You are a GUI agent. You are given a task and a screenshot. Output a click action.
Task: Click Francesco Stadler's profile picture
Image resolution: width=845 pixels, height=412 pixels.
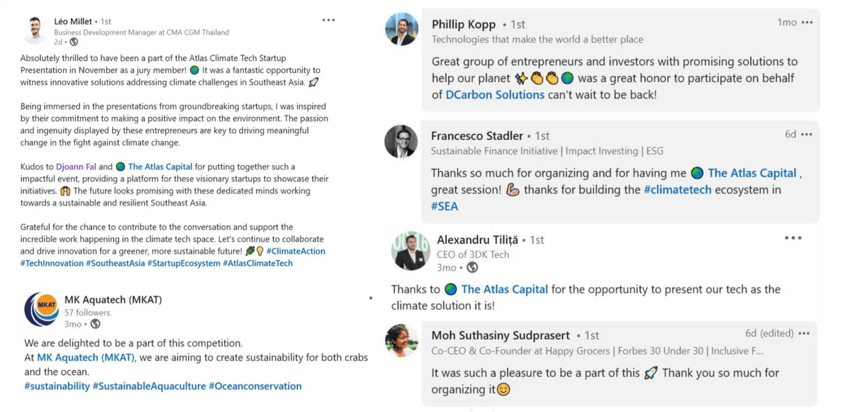[x=401, y=142]
